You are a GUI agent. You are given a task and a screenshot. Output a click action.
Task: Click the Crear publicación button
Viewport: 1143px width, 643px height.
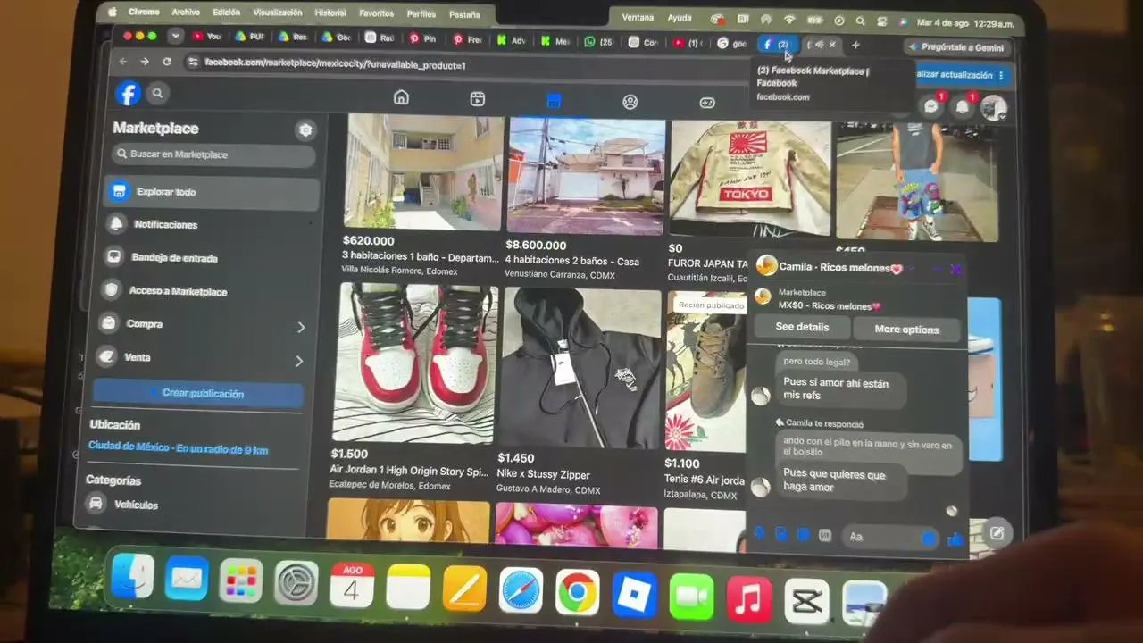click(x=197, y=393)
